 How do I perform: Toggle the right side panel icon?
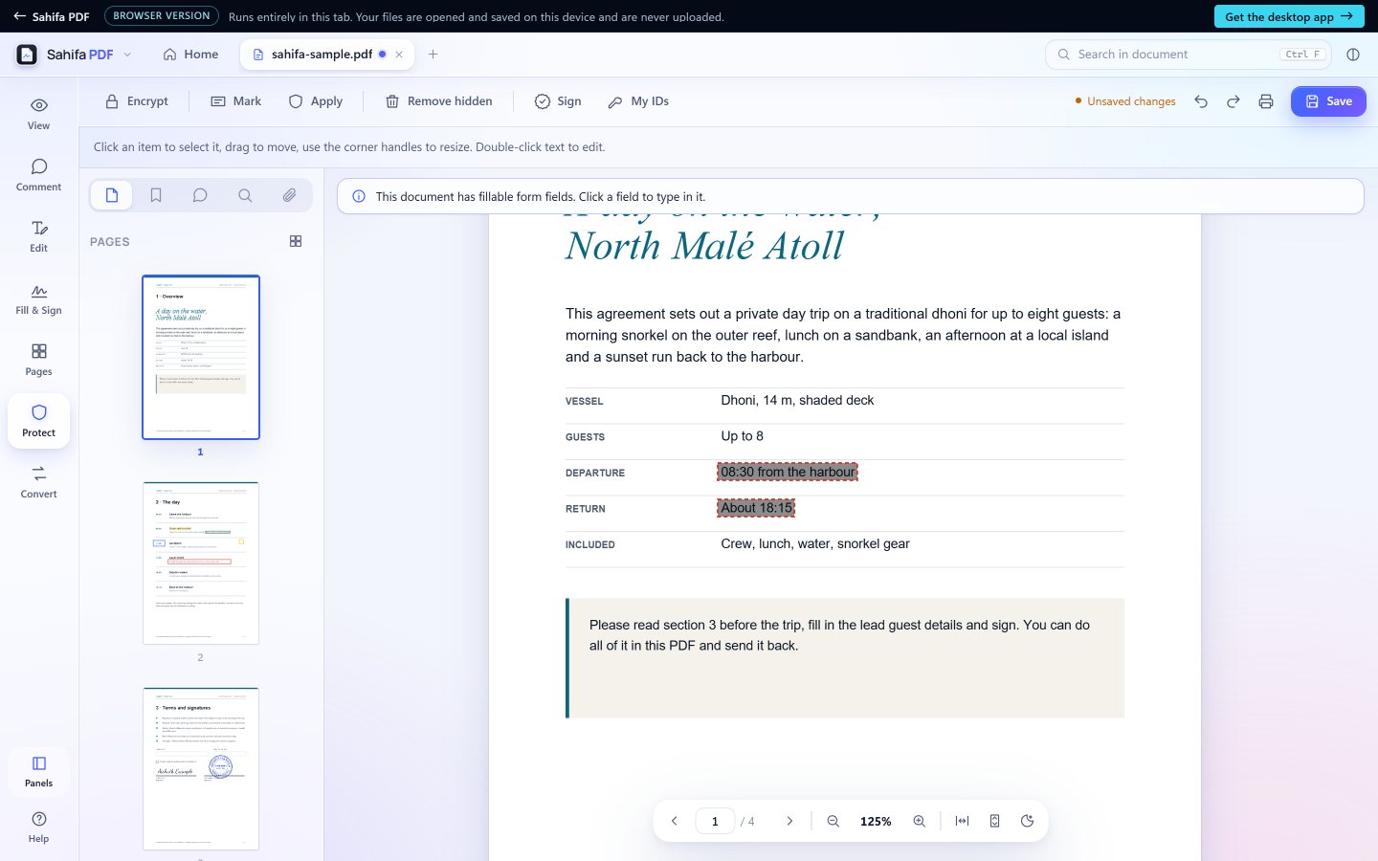[x=1353, y=55]
